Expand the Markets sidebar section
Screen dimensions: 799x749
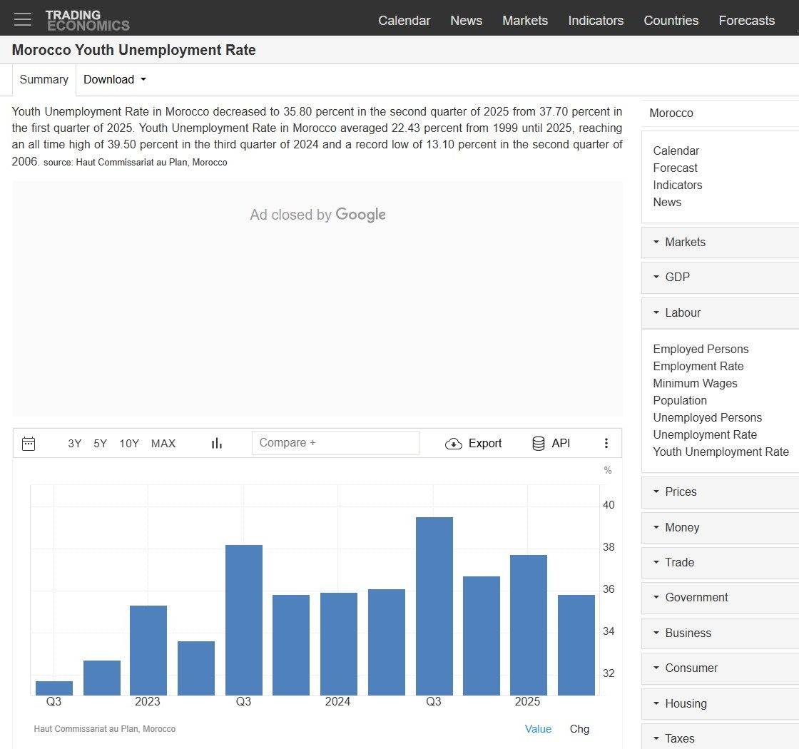point(685,243)
